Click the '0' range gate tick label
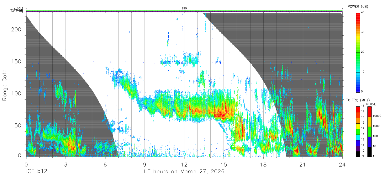Image resolution: width=385 pixels, height=178 pixels. pyautogui.click(x=20, y=155)
